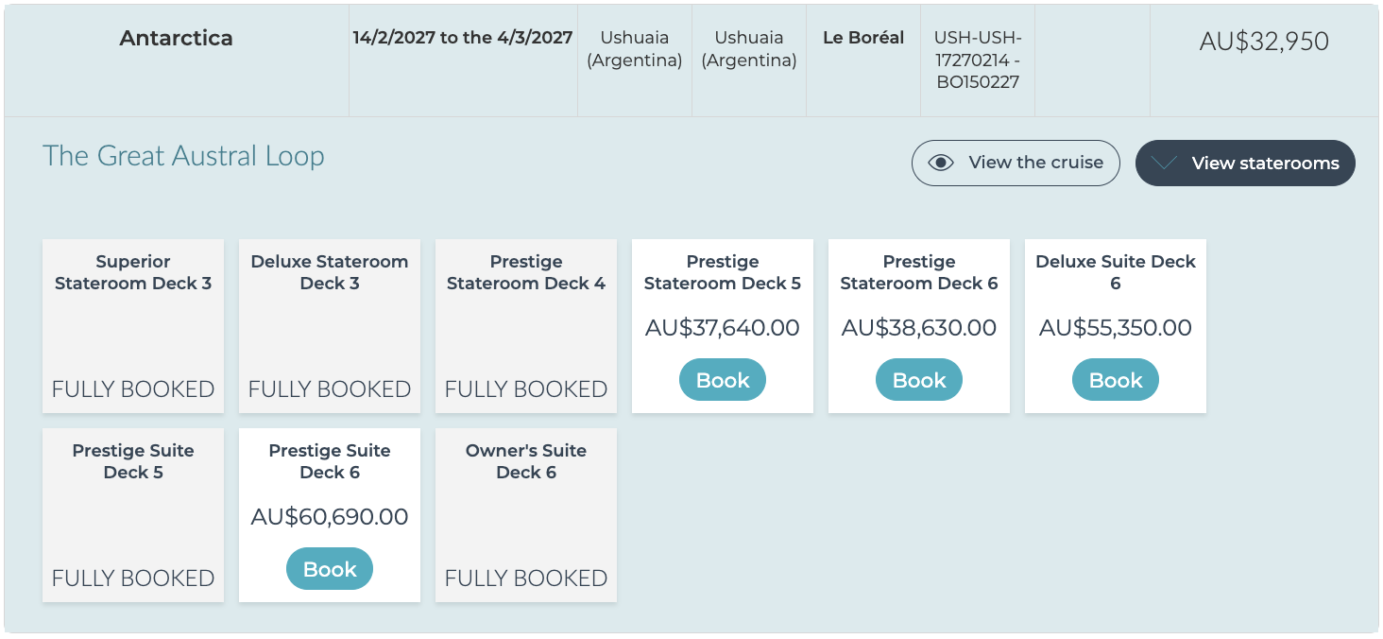Click the chevron icon in View staterooms
The height and width of the screenshot is (639, 1383).
pyautogui.click(x=1165, y=163)
